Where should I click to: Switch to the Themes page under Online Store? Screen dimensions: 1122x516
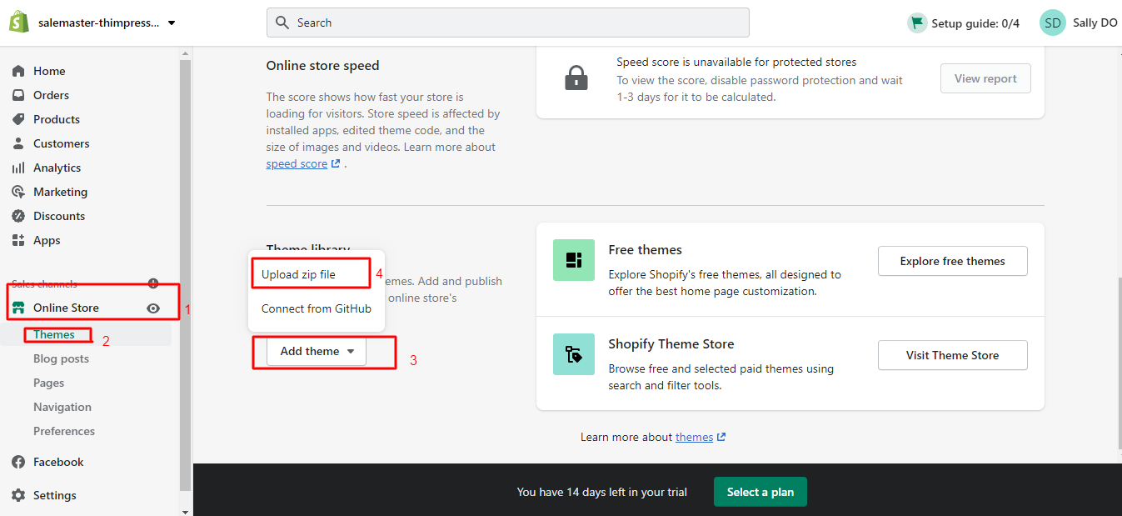[55, 333]
